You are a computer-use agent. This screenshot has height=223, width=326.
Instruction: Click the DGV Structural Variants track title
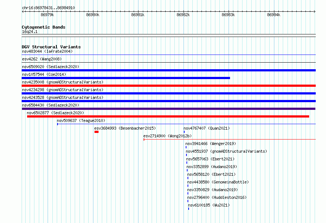[51, 47]
